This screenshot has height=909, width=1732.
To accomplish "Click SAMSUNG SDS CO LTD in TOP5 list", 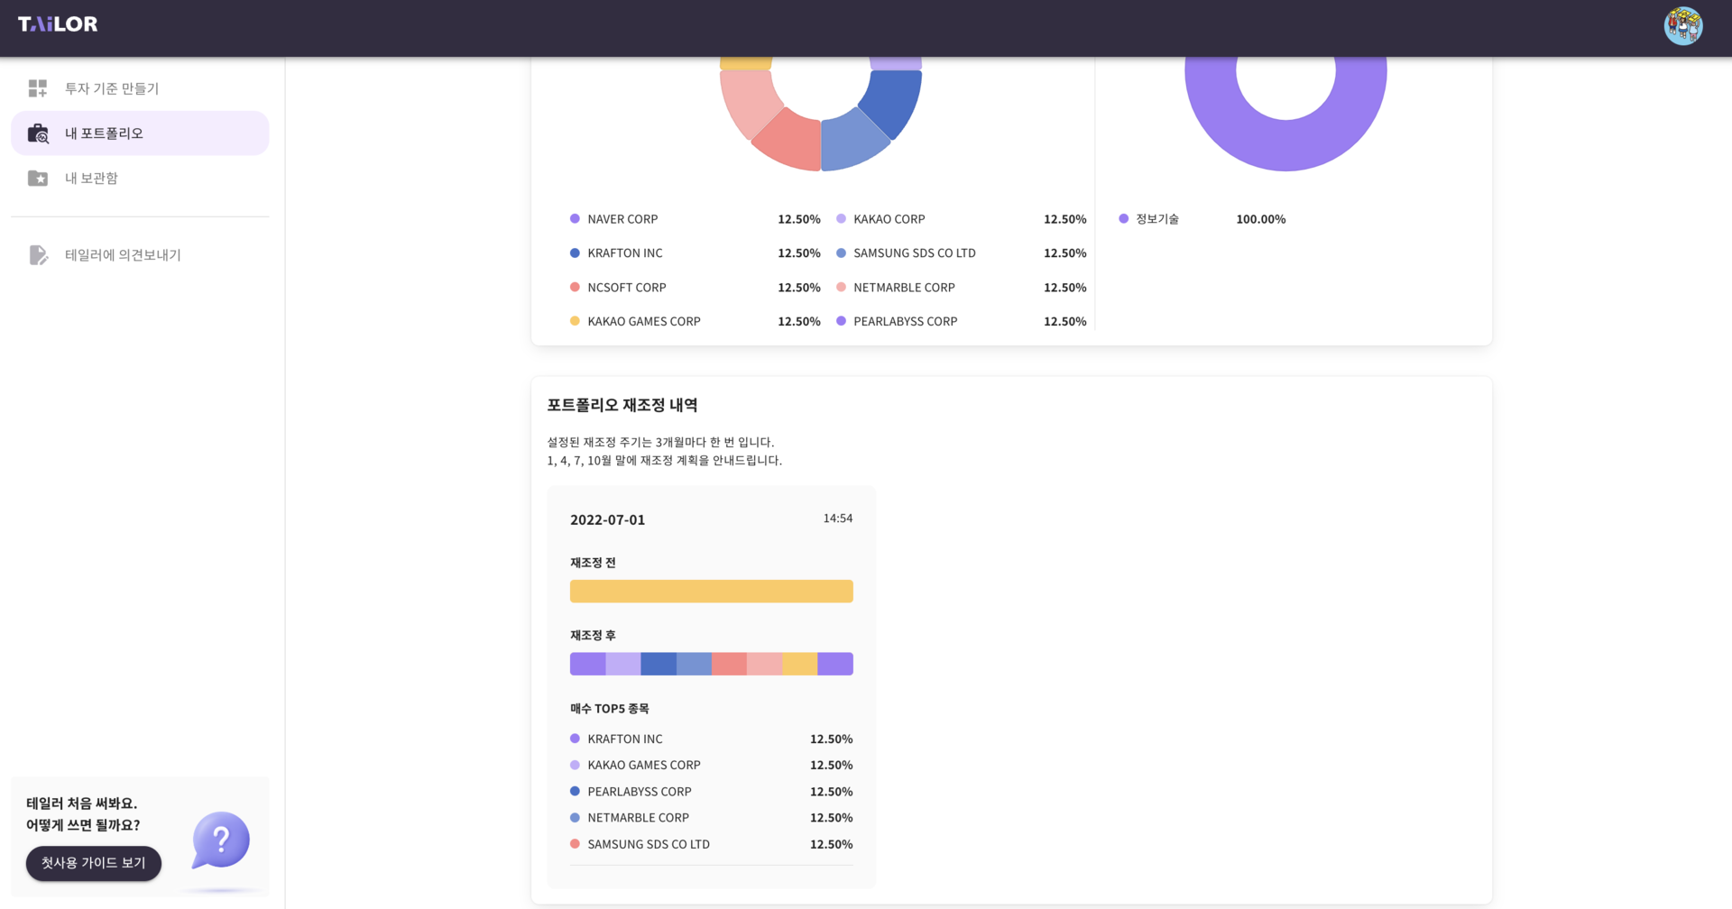I will 649,845.
